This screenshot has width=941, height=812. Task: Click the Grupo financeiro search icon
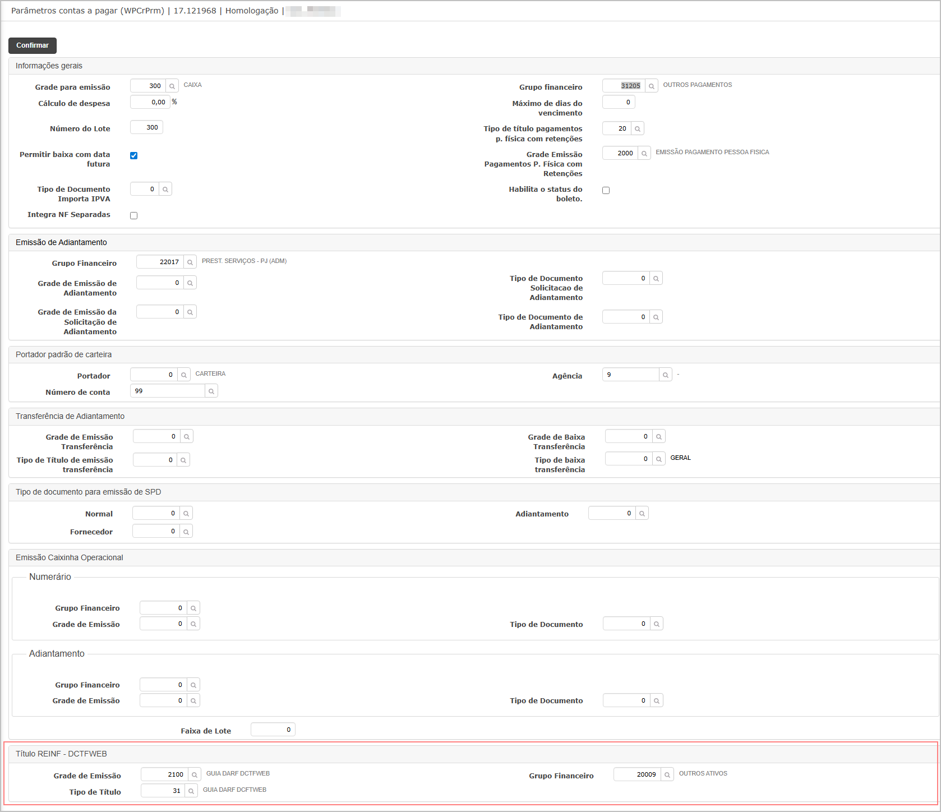pos(651,86)
